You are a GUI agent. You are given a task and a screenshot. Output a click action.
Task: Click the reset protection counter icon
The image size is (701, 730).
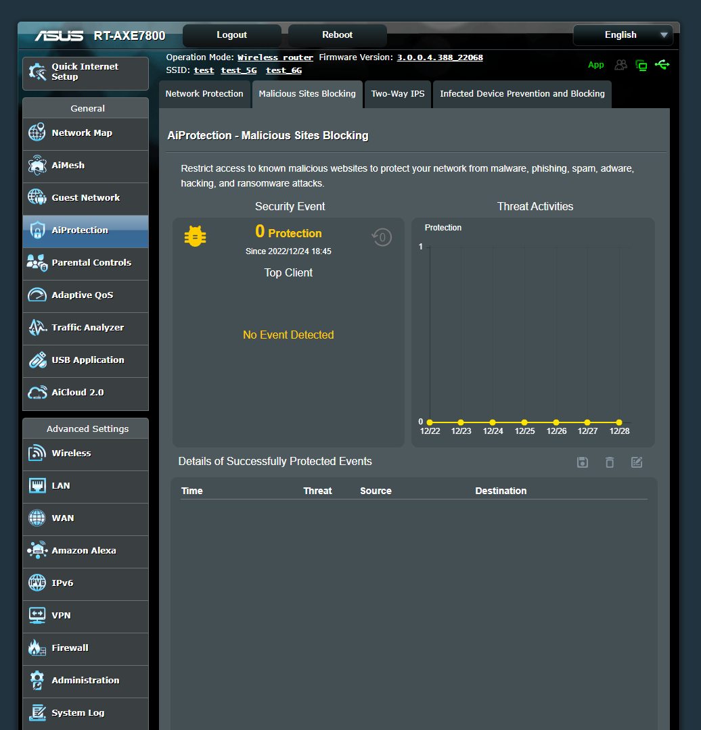pos(382,237)
